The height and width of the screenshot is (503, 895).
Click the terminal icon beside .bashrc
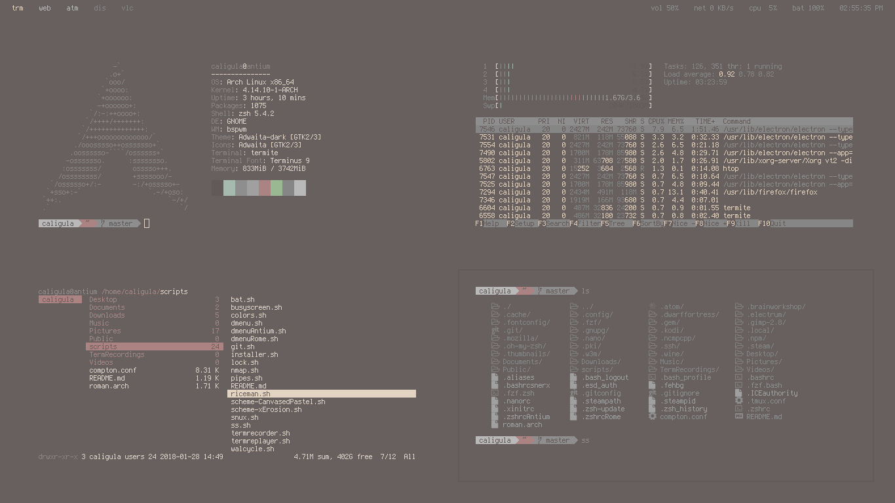[739, 377]
